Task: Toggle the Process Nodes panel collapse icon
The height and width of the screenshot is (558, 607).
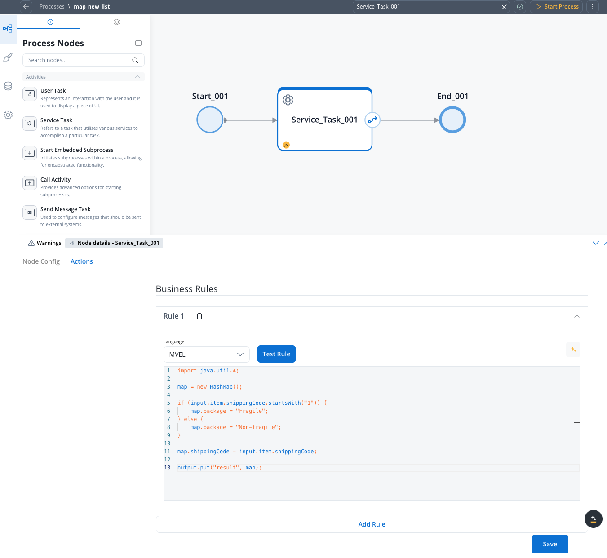Action: (138, 43)
